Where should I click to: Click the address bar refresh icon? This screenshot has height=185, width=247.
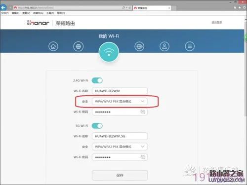(x=130, y=8)
